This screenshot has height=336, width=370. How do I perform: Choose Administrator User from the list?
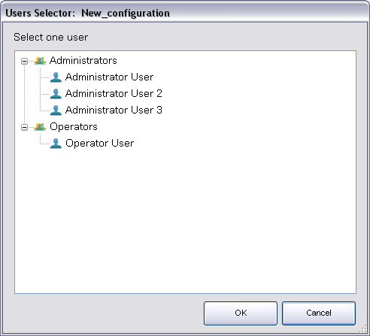(109, 77)
